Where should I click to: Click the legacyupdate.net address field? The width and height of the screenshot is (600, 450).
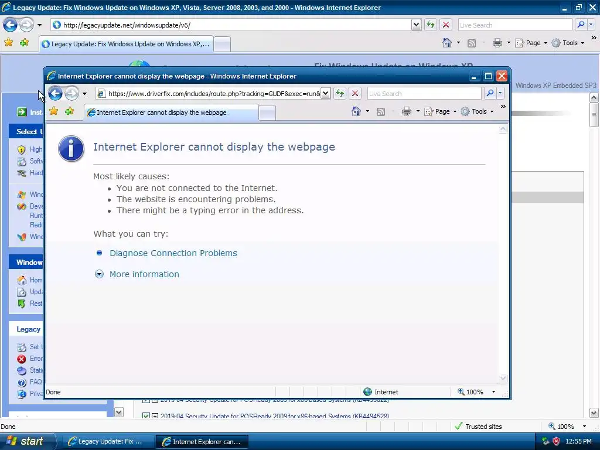point(231,25)
